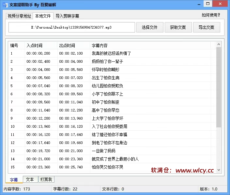The height and width of the screenshot is (195, 230).
Task: Open the 打赏我 tab
Action: 46,179
